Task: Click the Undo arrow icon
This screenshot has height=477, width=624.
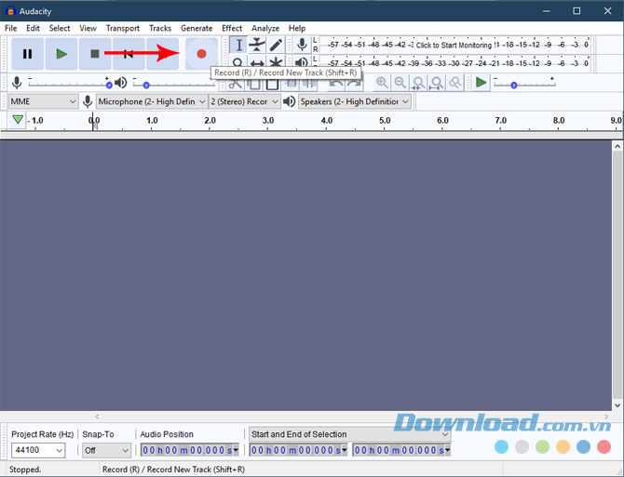Action: 336,83
